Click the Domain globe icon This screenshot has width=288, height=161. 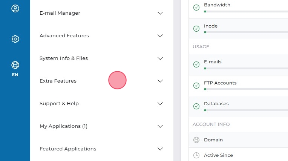point(196,140)
